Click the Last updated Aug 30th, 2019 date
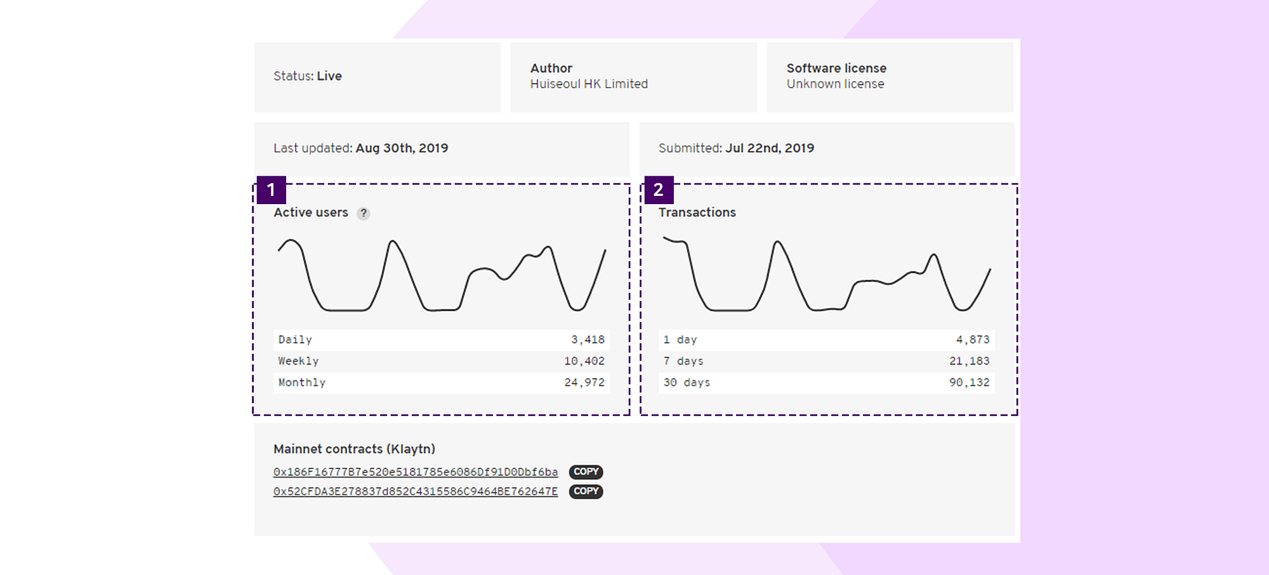 [x=402, y=148]
